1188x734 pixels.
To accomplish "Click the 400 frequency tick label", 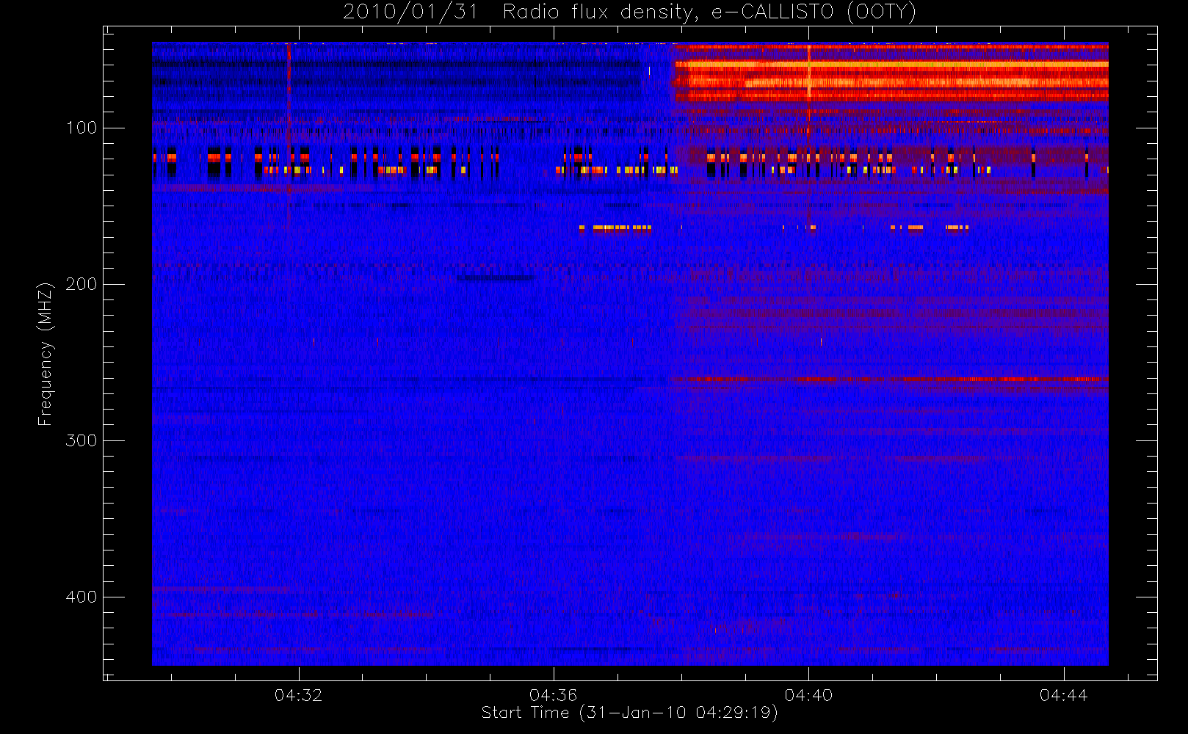I will pos(81,597).
